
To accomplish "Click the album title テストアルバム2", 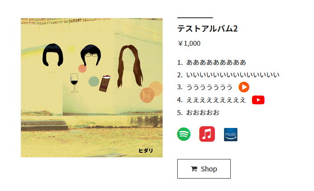I will pos(208,28).
